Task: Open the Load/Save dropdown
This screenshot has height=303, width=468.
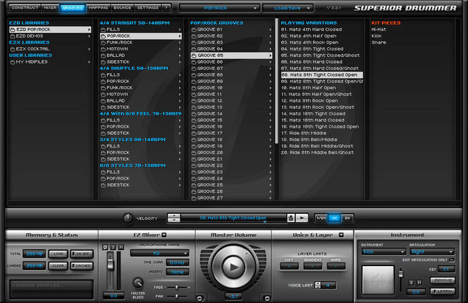Action: point(288,8)
